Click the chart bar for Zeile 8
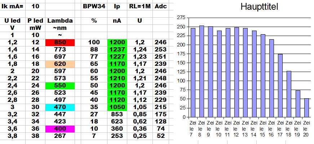 pos(202,72)
